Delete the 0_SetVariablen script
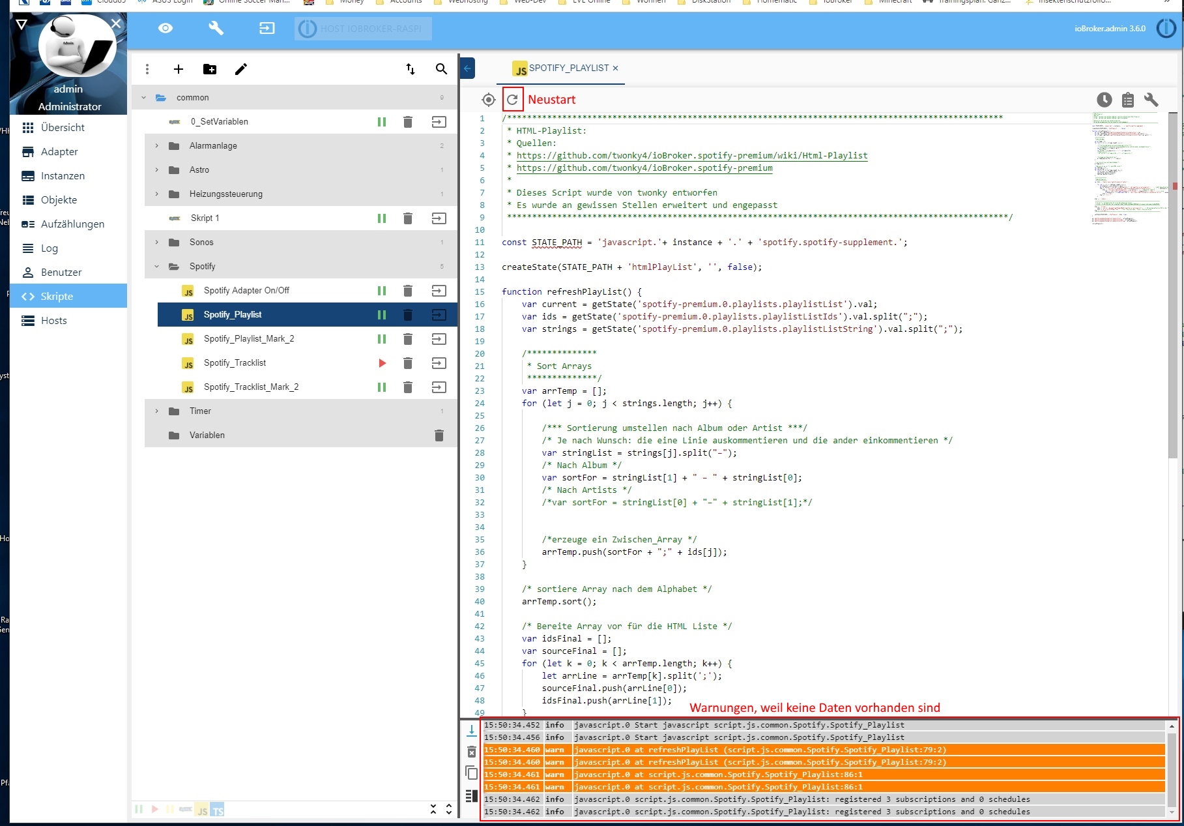The image size is (1184, 826). 408,122
